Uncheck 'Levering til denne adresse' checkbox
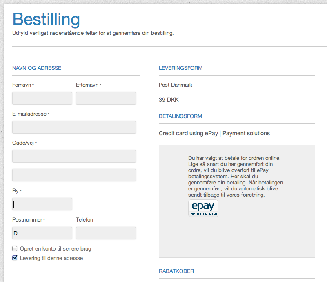 pos(15,258)
